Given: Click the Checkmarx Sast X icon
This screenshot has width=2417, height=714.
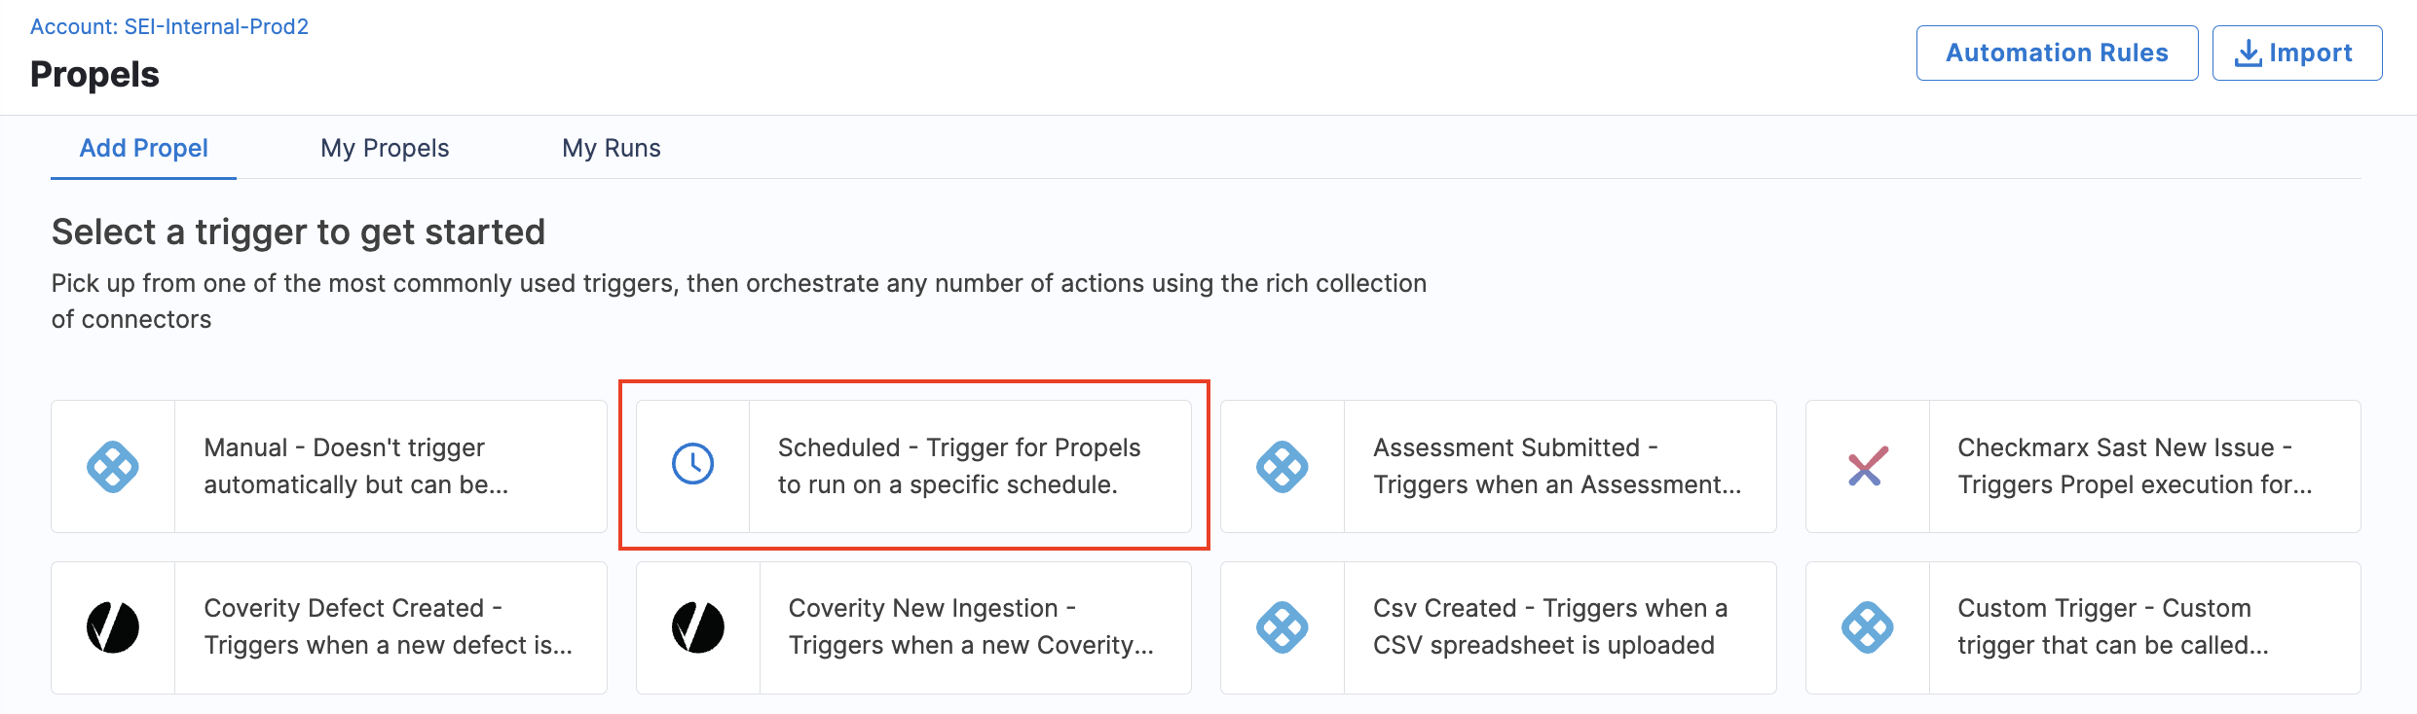Looking at the screenshot, I should pyautogui.click(x=1868, y=467).
